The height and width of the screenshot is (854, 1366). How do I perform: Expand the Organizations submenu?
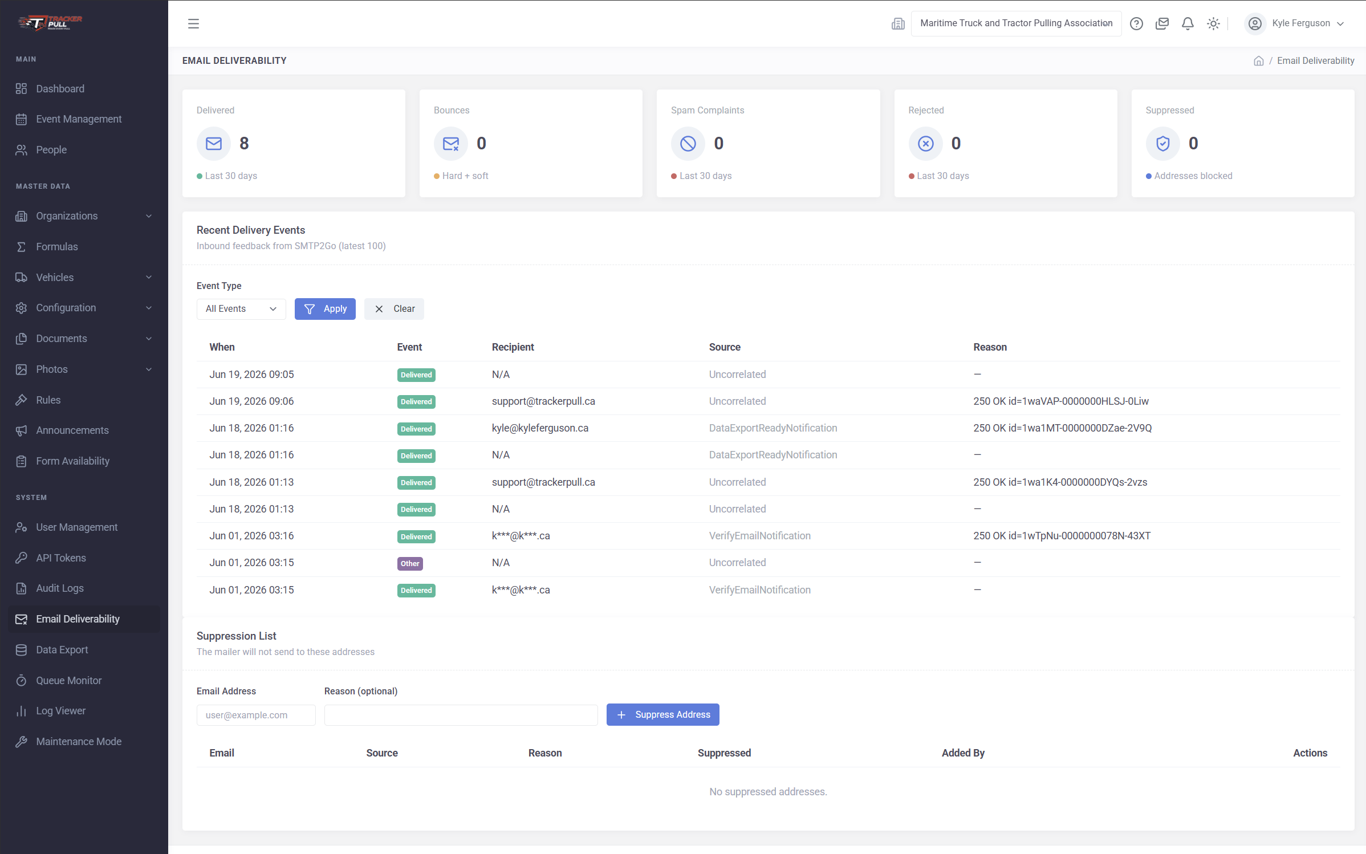(x=84, y=216)
